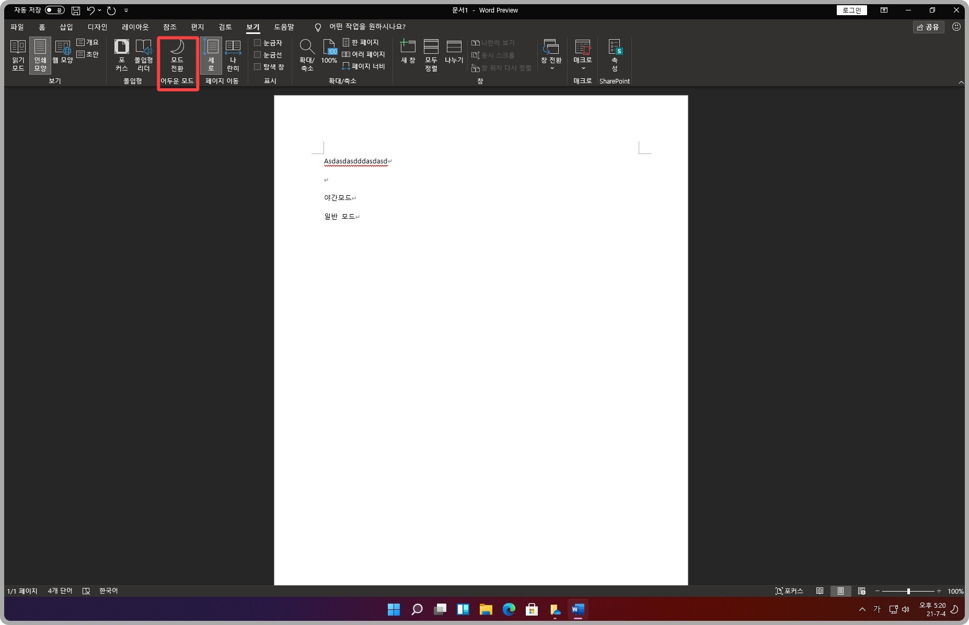
Task: Switch to References tab (참조)
Action: point(170,27)
